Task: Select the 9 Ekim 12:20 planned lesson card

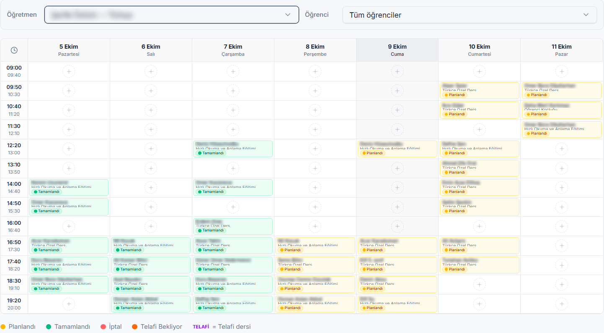Action: pos(397,149)
